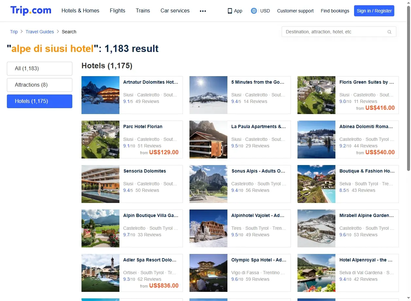Screen dimensions: 411x301
Task: Click Sonus Alpis - Adults O... title
Action: (x=258, y=171)
